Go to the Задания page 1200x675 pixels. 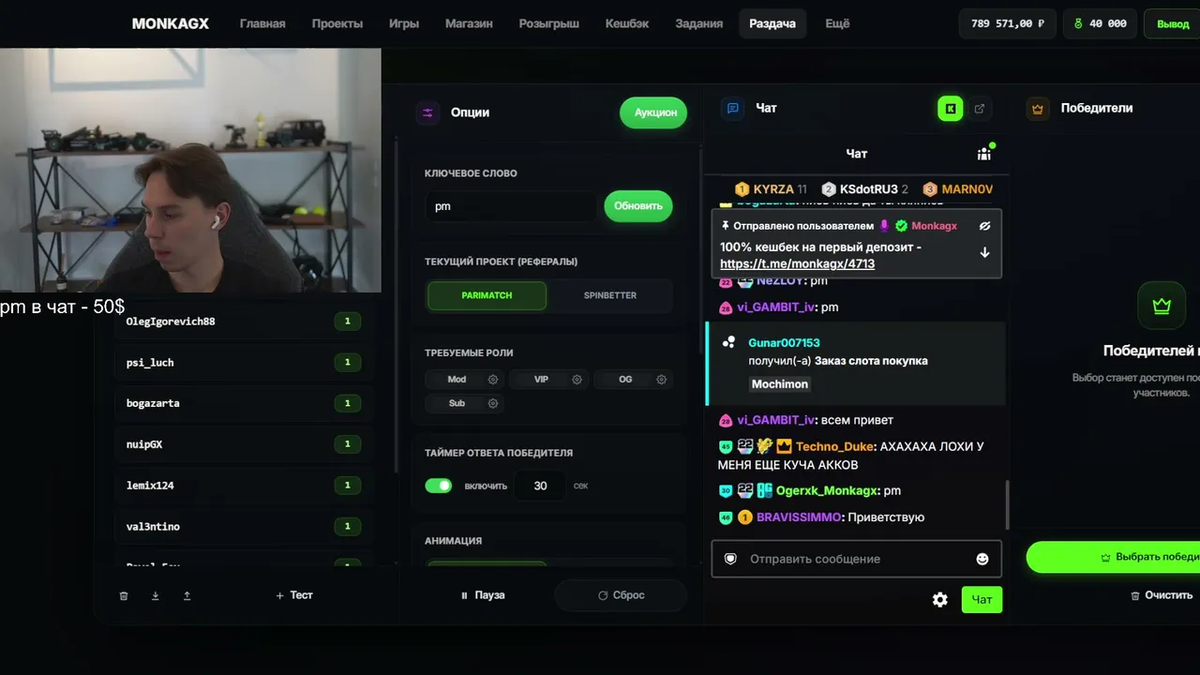coord(699,23)
